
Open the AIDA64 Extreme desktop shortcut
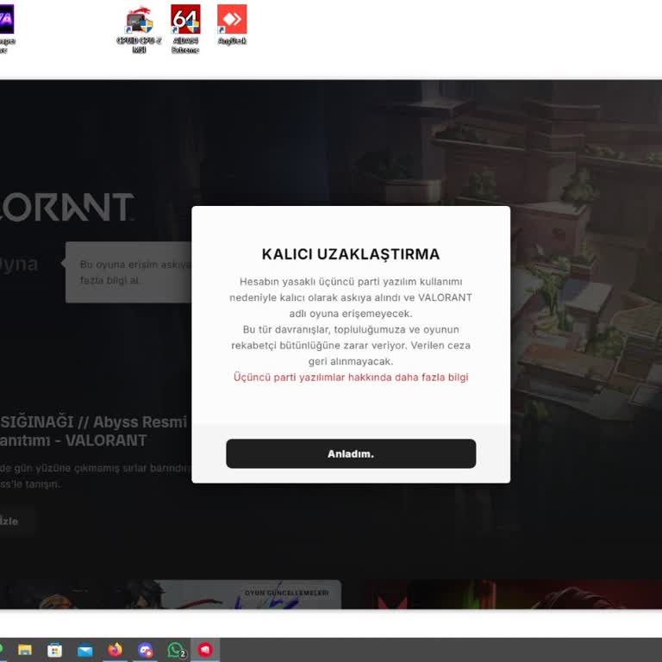click(x=185, y=28)
